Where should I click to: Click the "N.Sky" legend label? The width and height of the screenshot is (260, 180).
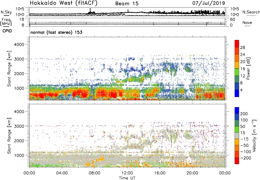tap(6, 12)
